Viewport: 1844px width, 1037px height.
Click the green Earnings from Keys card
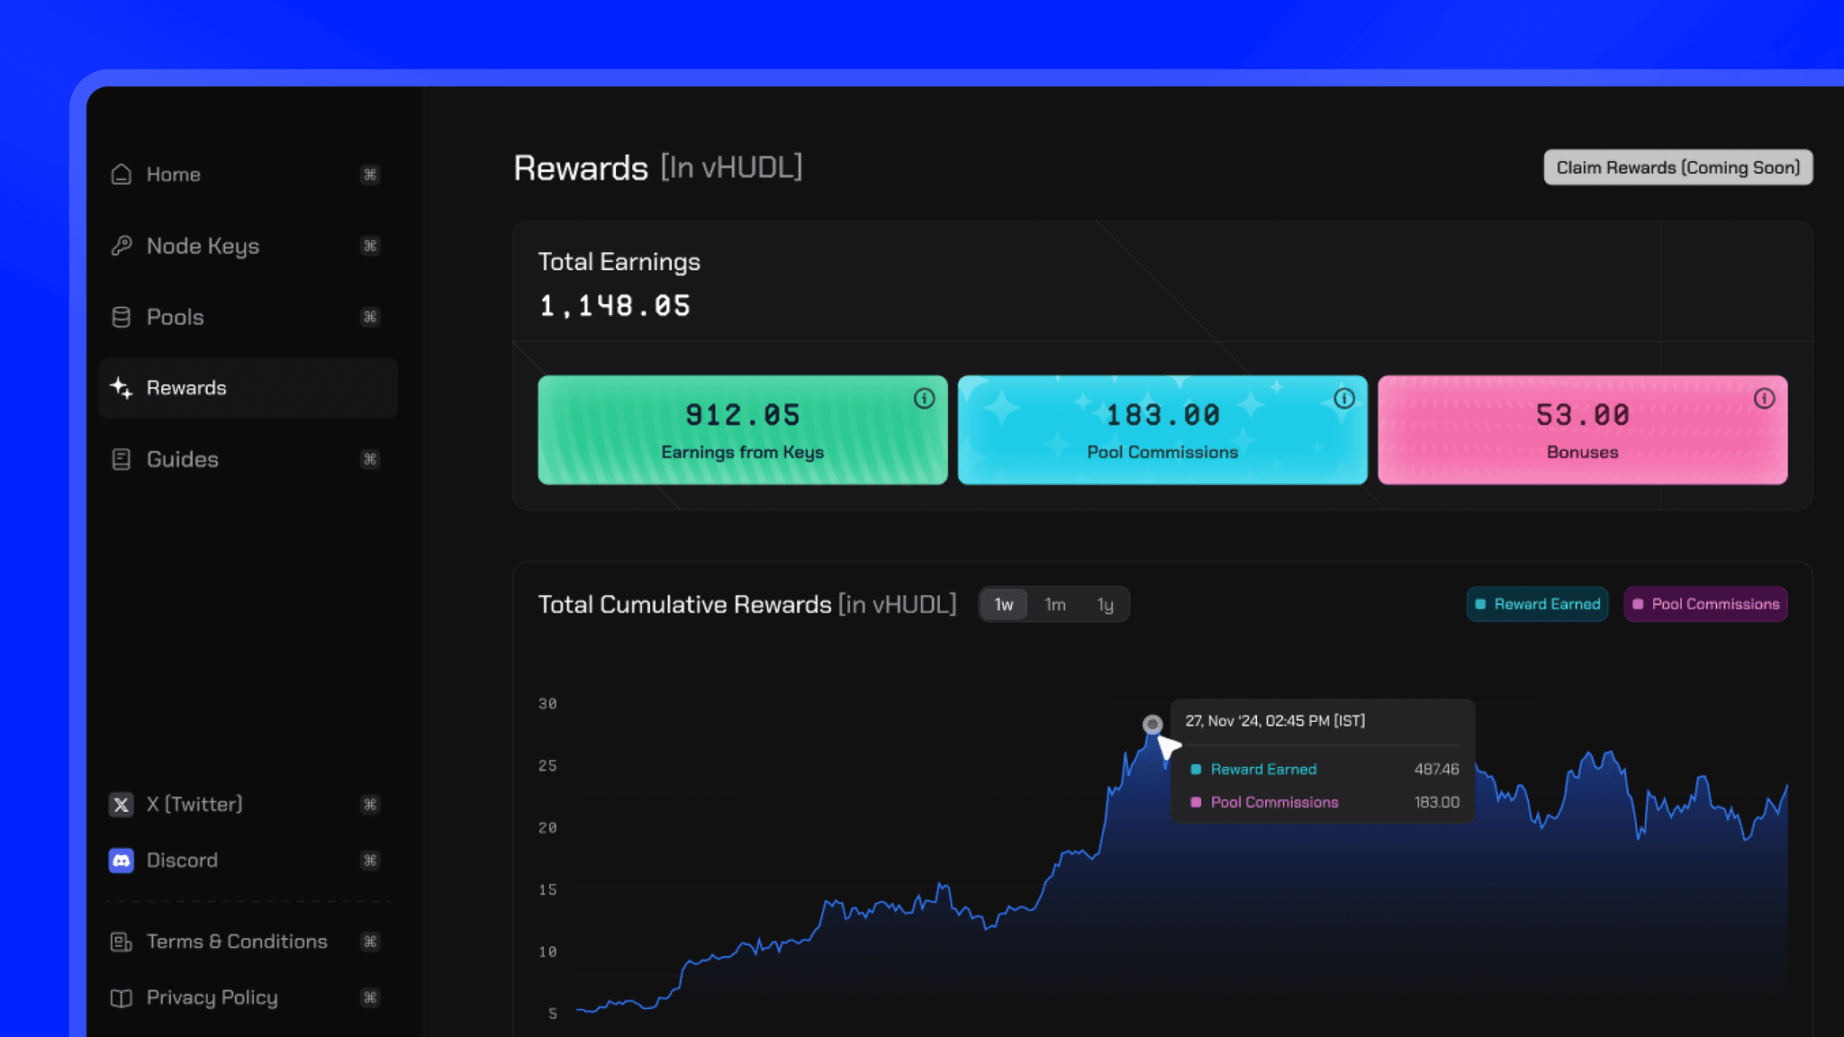pos(742,430)
